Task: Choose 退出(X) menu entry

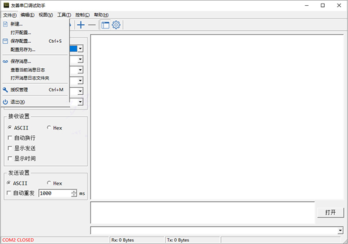Action: [35, 102]
